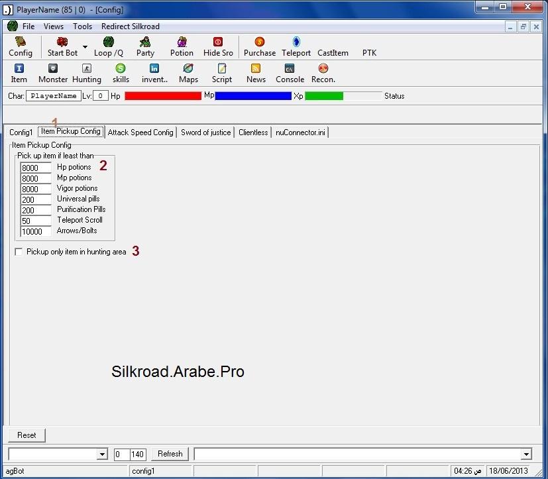Click the Teleport Scroll amount field
The image size is (548, 479).
click(x=36, y=221)
